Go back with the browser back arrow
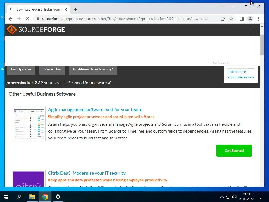269x202 pixels. [11, 19]
